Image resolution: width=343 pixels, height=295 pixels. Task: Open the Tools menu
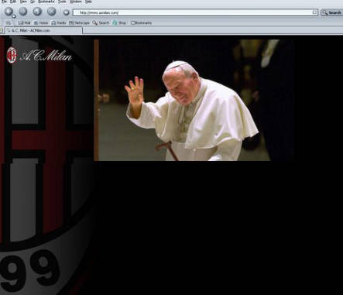62,2
